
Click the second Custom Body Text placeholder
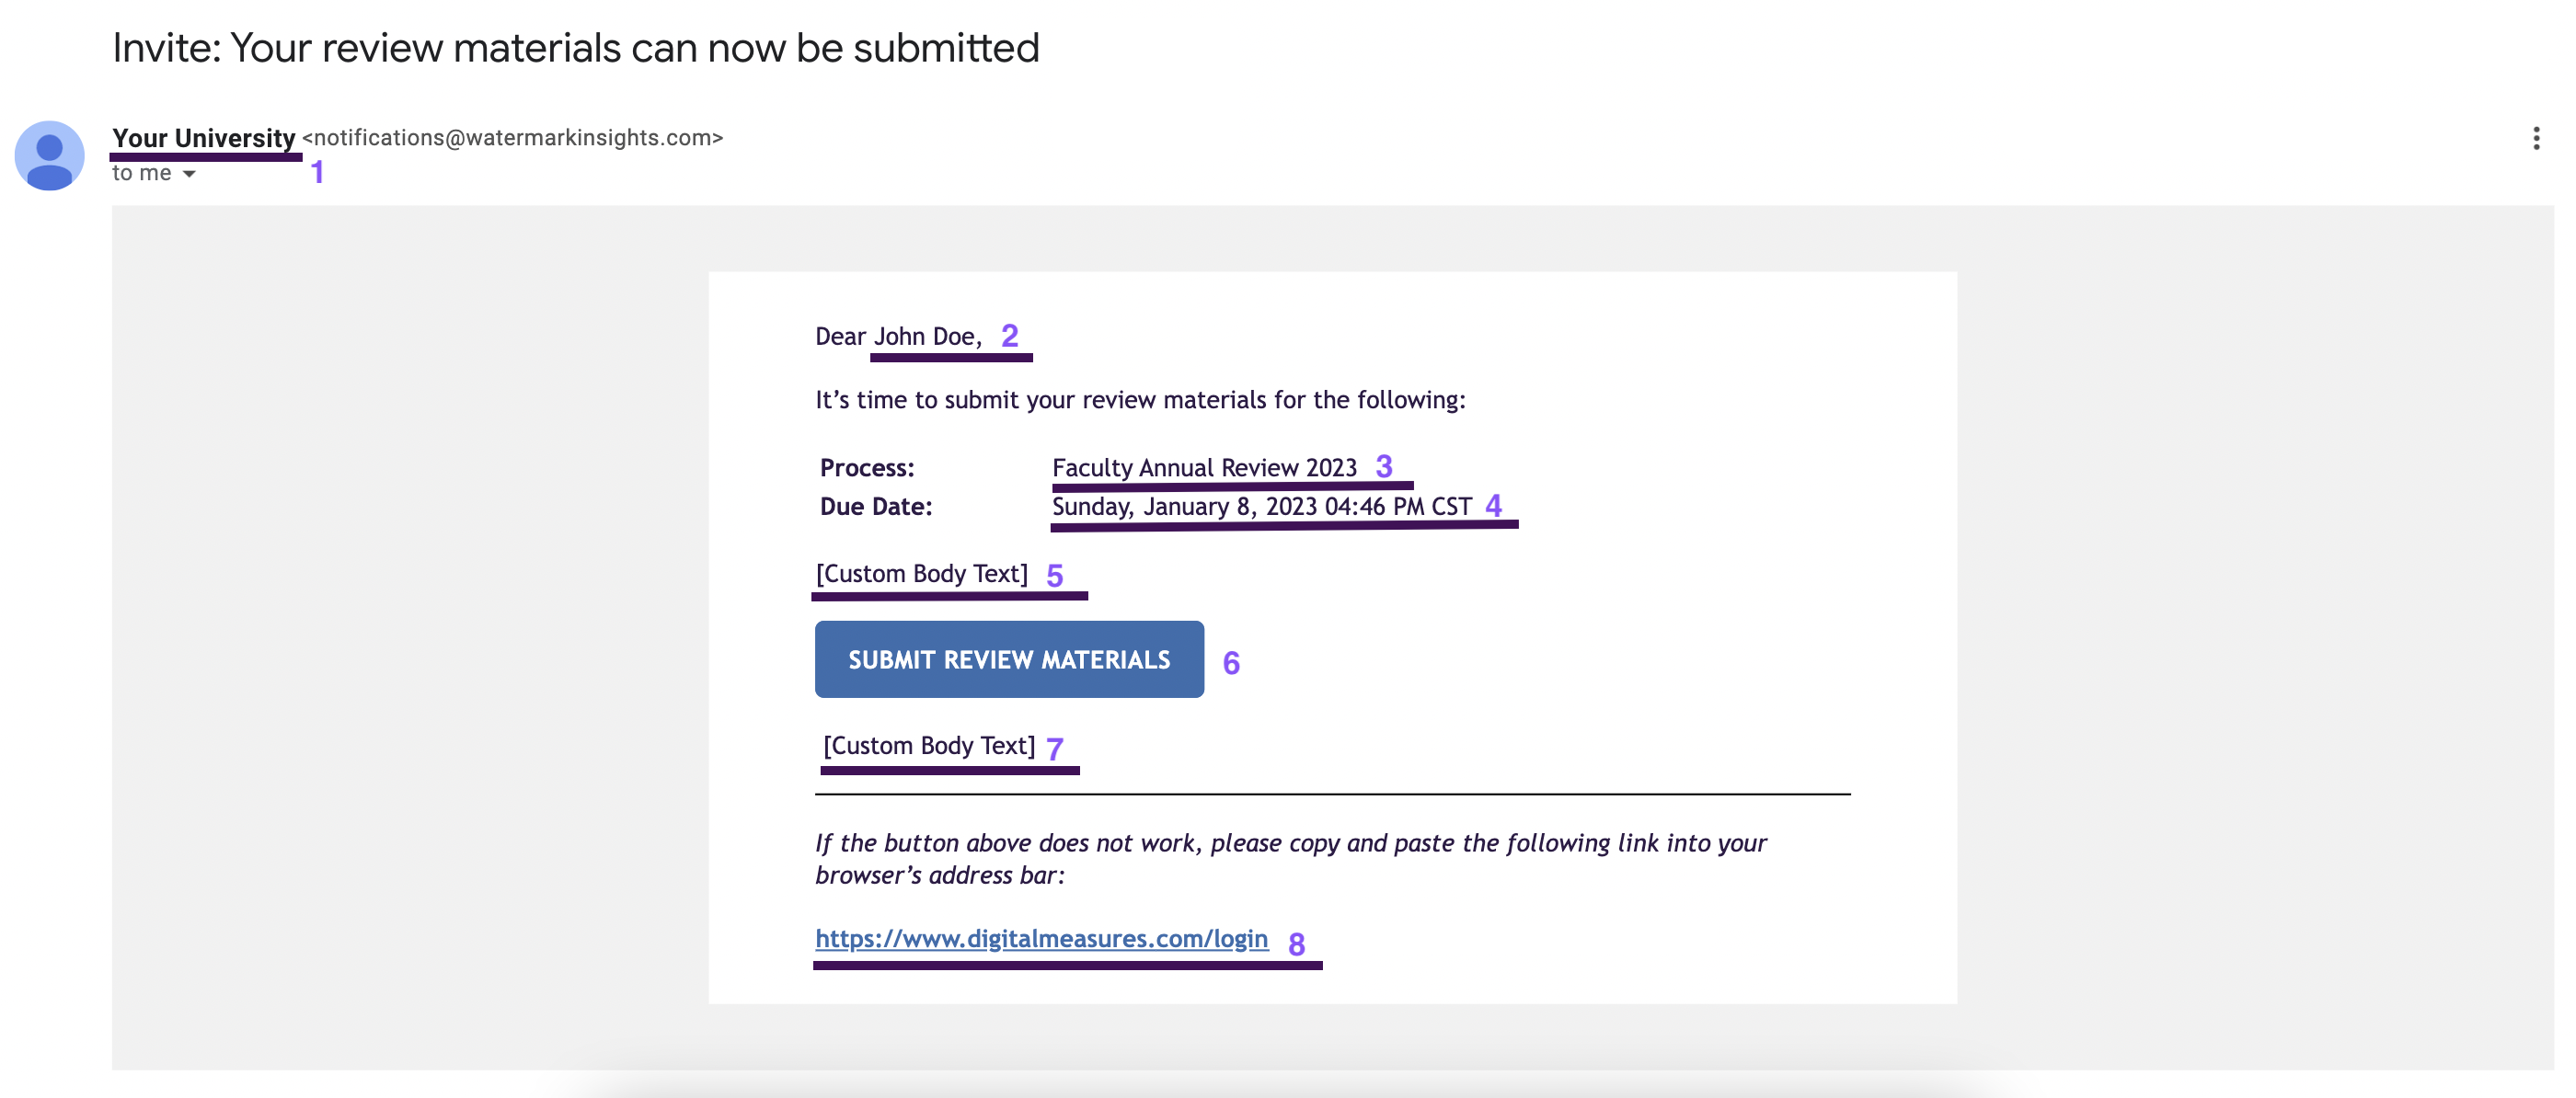click(x=927, y=744)
